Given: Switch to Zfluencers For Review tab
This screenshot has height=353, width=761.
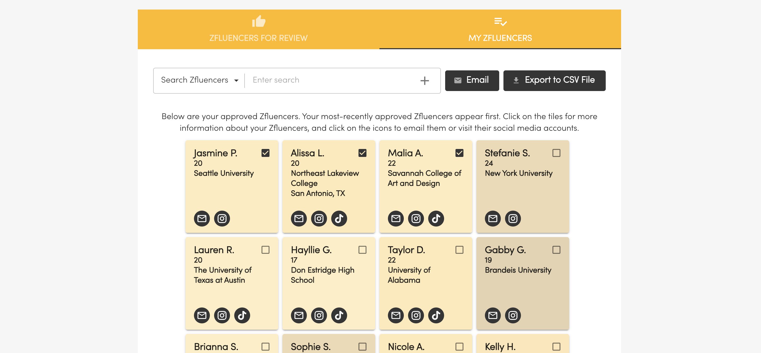Looking at the screenshot, I should pyautogui.click(x=259, y=29).
